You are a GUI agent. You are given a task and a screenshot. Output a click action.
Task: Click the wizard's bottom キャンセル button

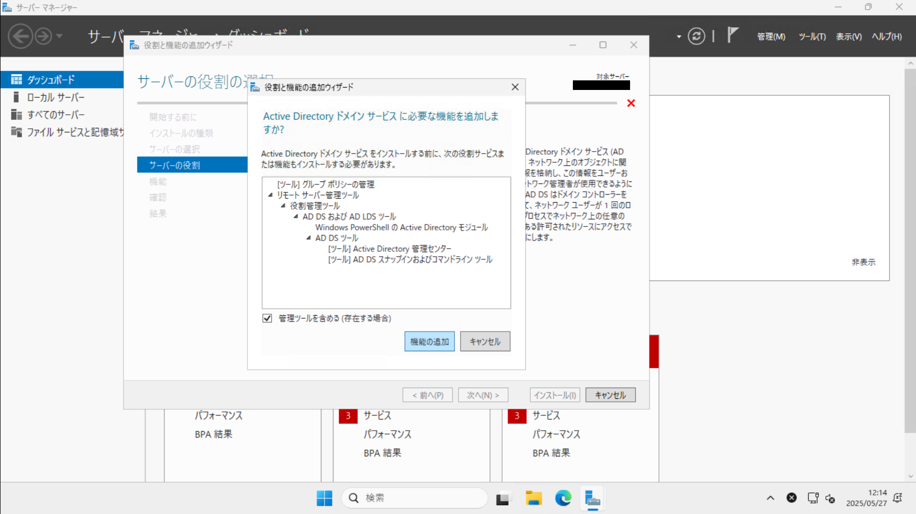[x=610, y=395]
